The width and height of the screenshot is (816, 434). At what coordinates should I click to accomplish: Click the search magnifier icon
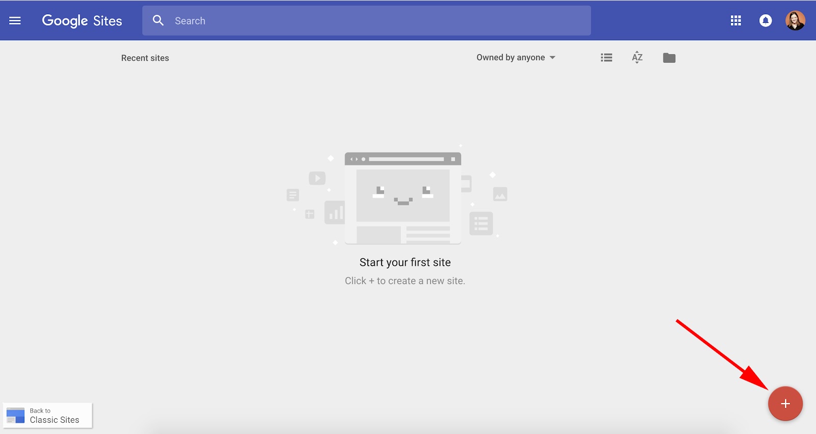click(158, 20)
